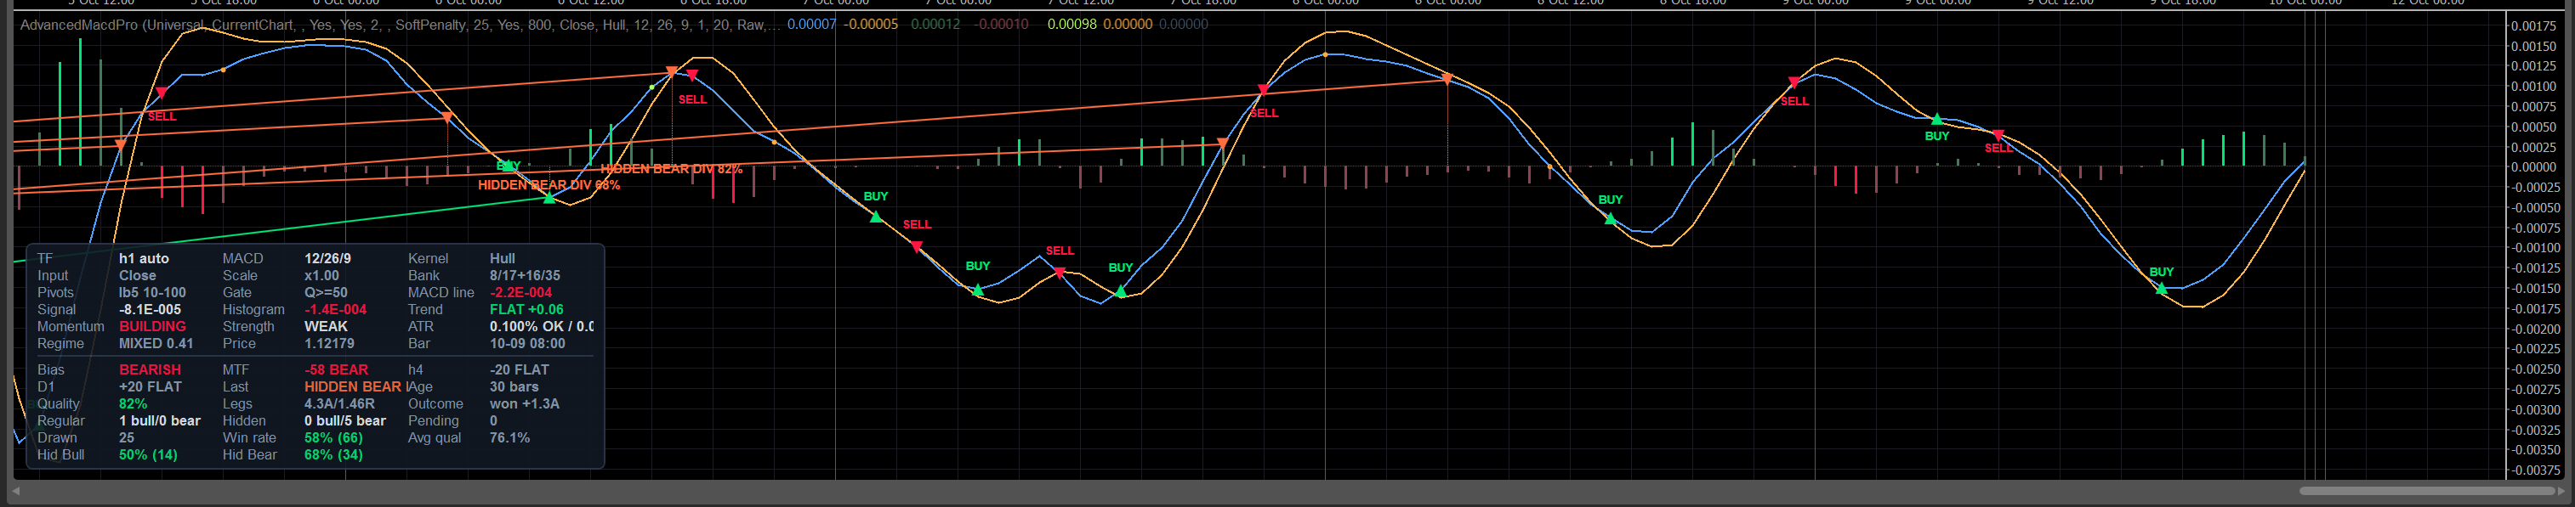This screenshot has height=507, width=2575.
Task: Click the red -0.00010 indicator value
Action: click(1001, 24)
